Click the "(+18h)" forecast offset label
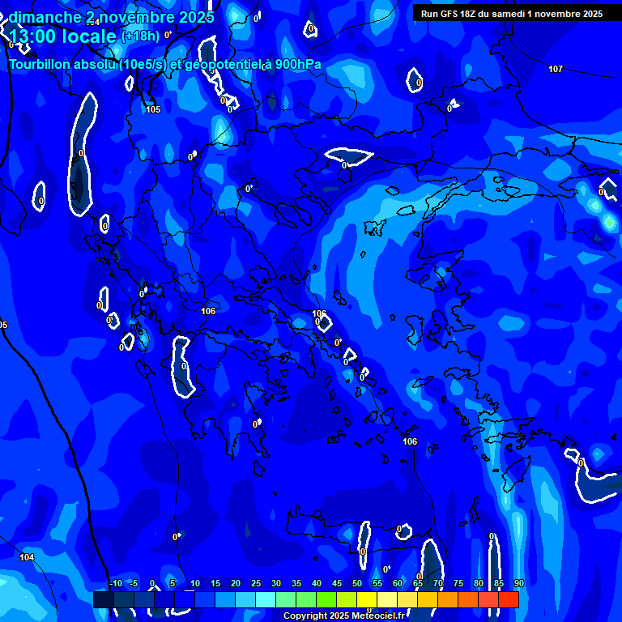 pos(139,36)
